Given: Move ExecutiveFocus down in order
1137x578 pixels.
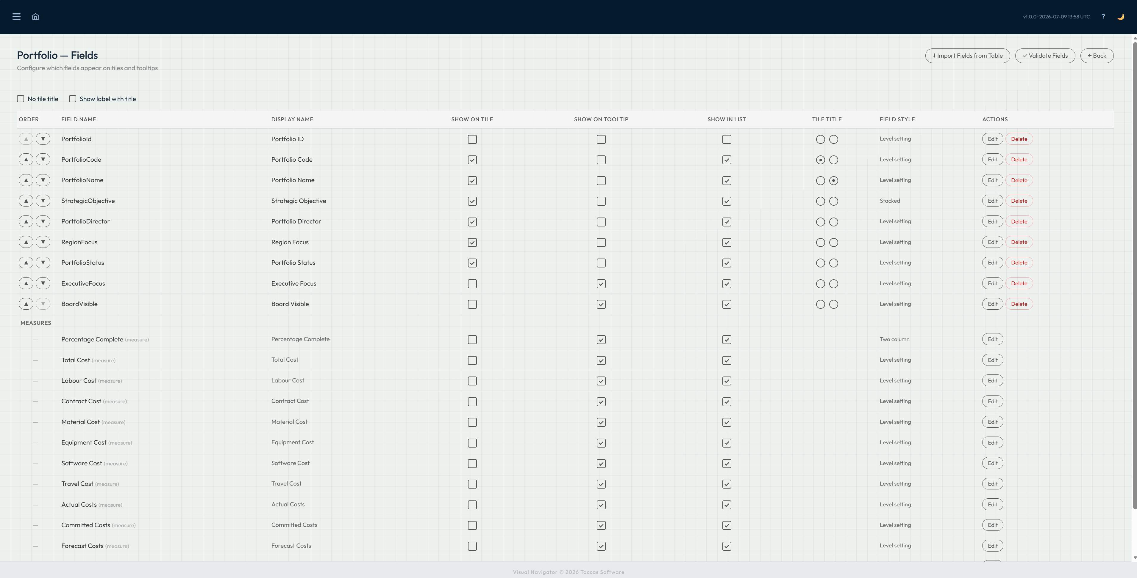Looking at the screenshot, I should point(43,283).
